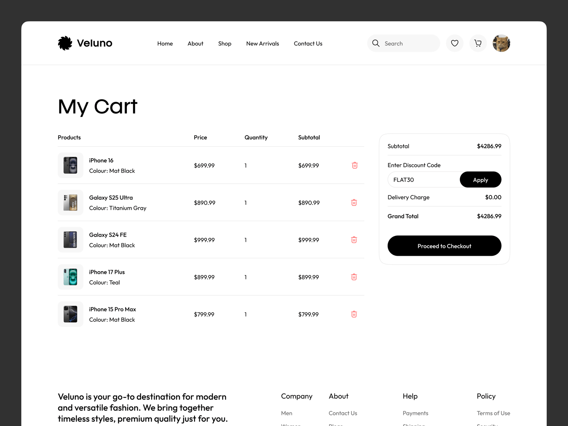Click the Policy footer heading
The width and height of the screenshot is (568, 426).
[486, 396]
